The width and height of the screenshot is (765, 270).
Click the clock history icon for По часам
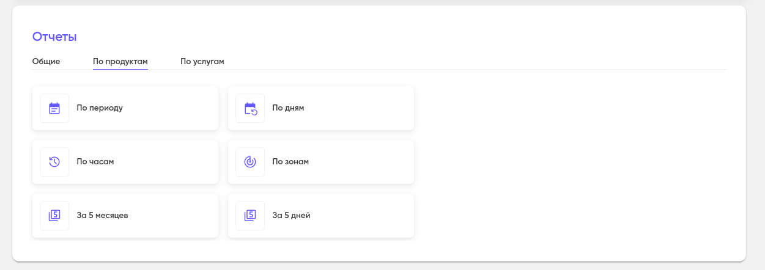click(x=54, y=162)
